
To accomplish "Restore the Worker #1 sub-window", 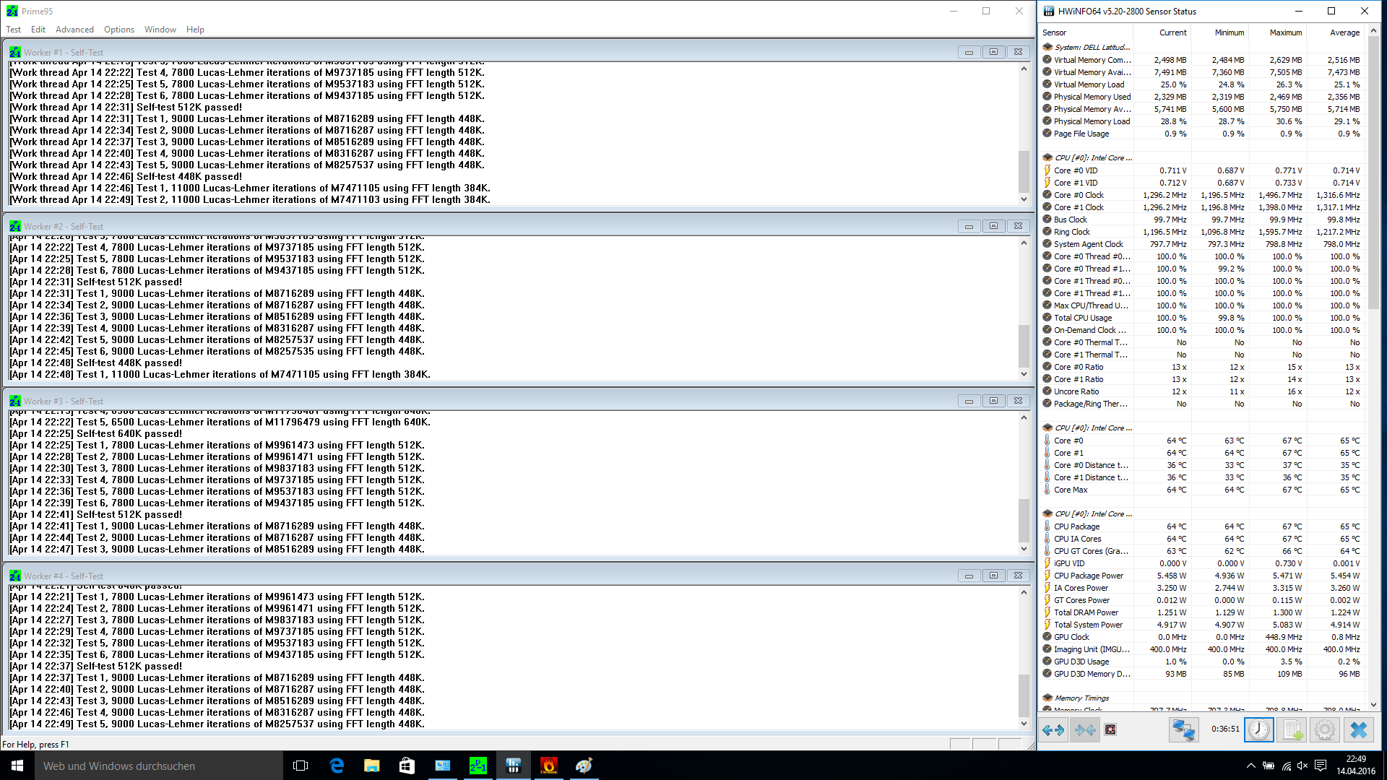I will [x=993, y=52].
